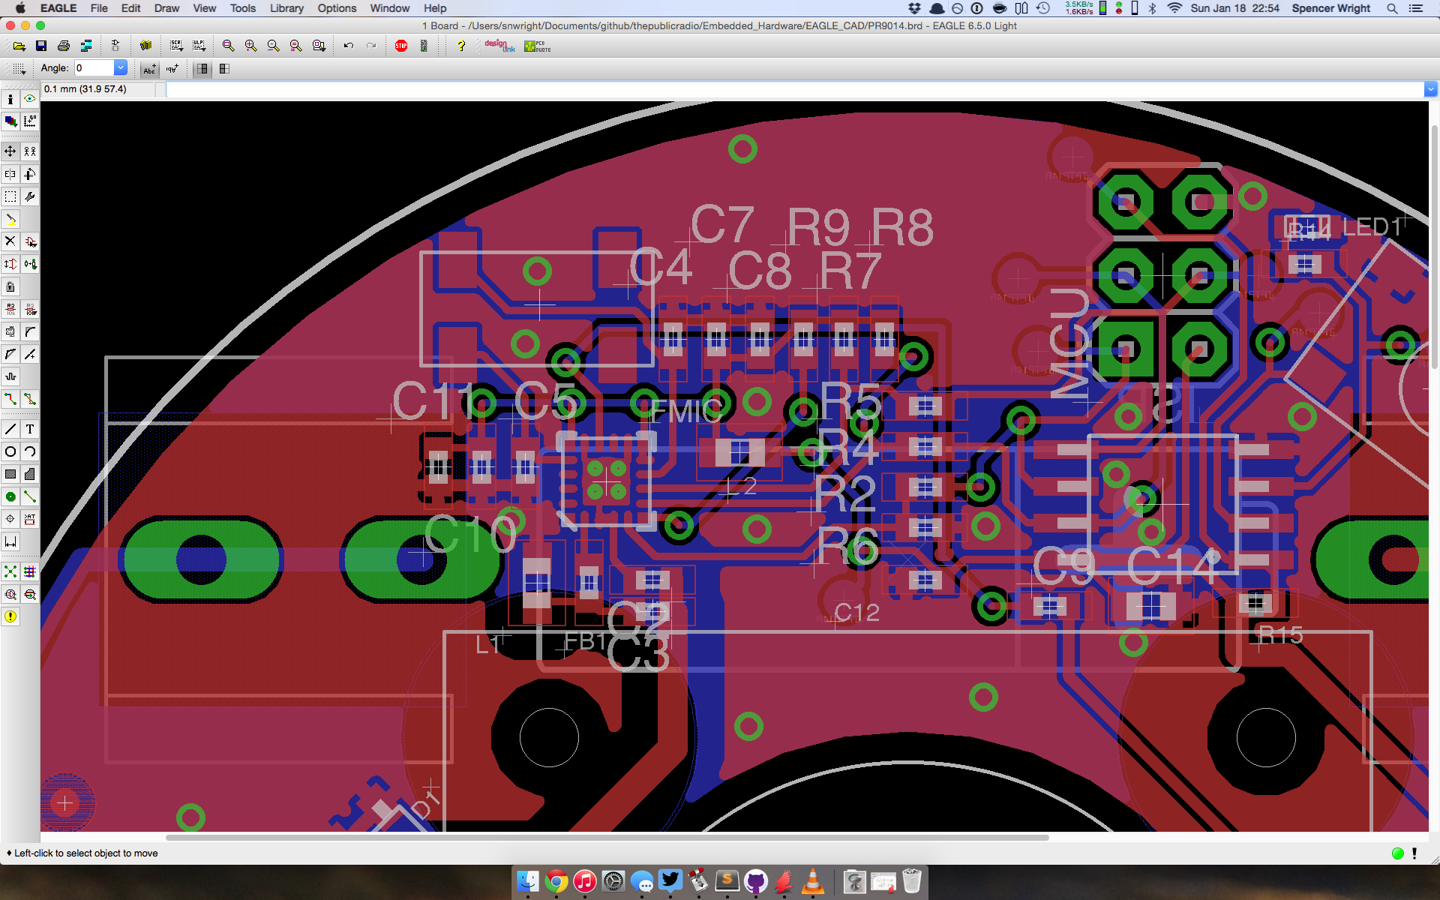Open the Execute Script SCR dropdown

pos(176,46)
